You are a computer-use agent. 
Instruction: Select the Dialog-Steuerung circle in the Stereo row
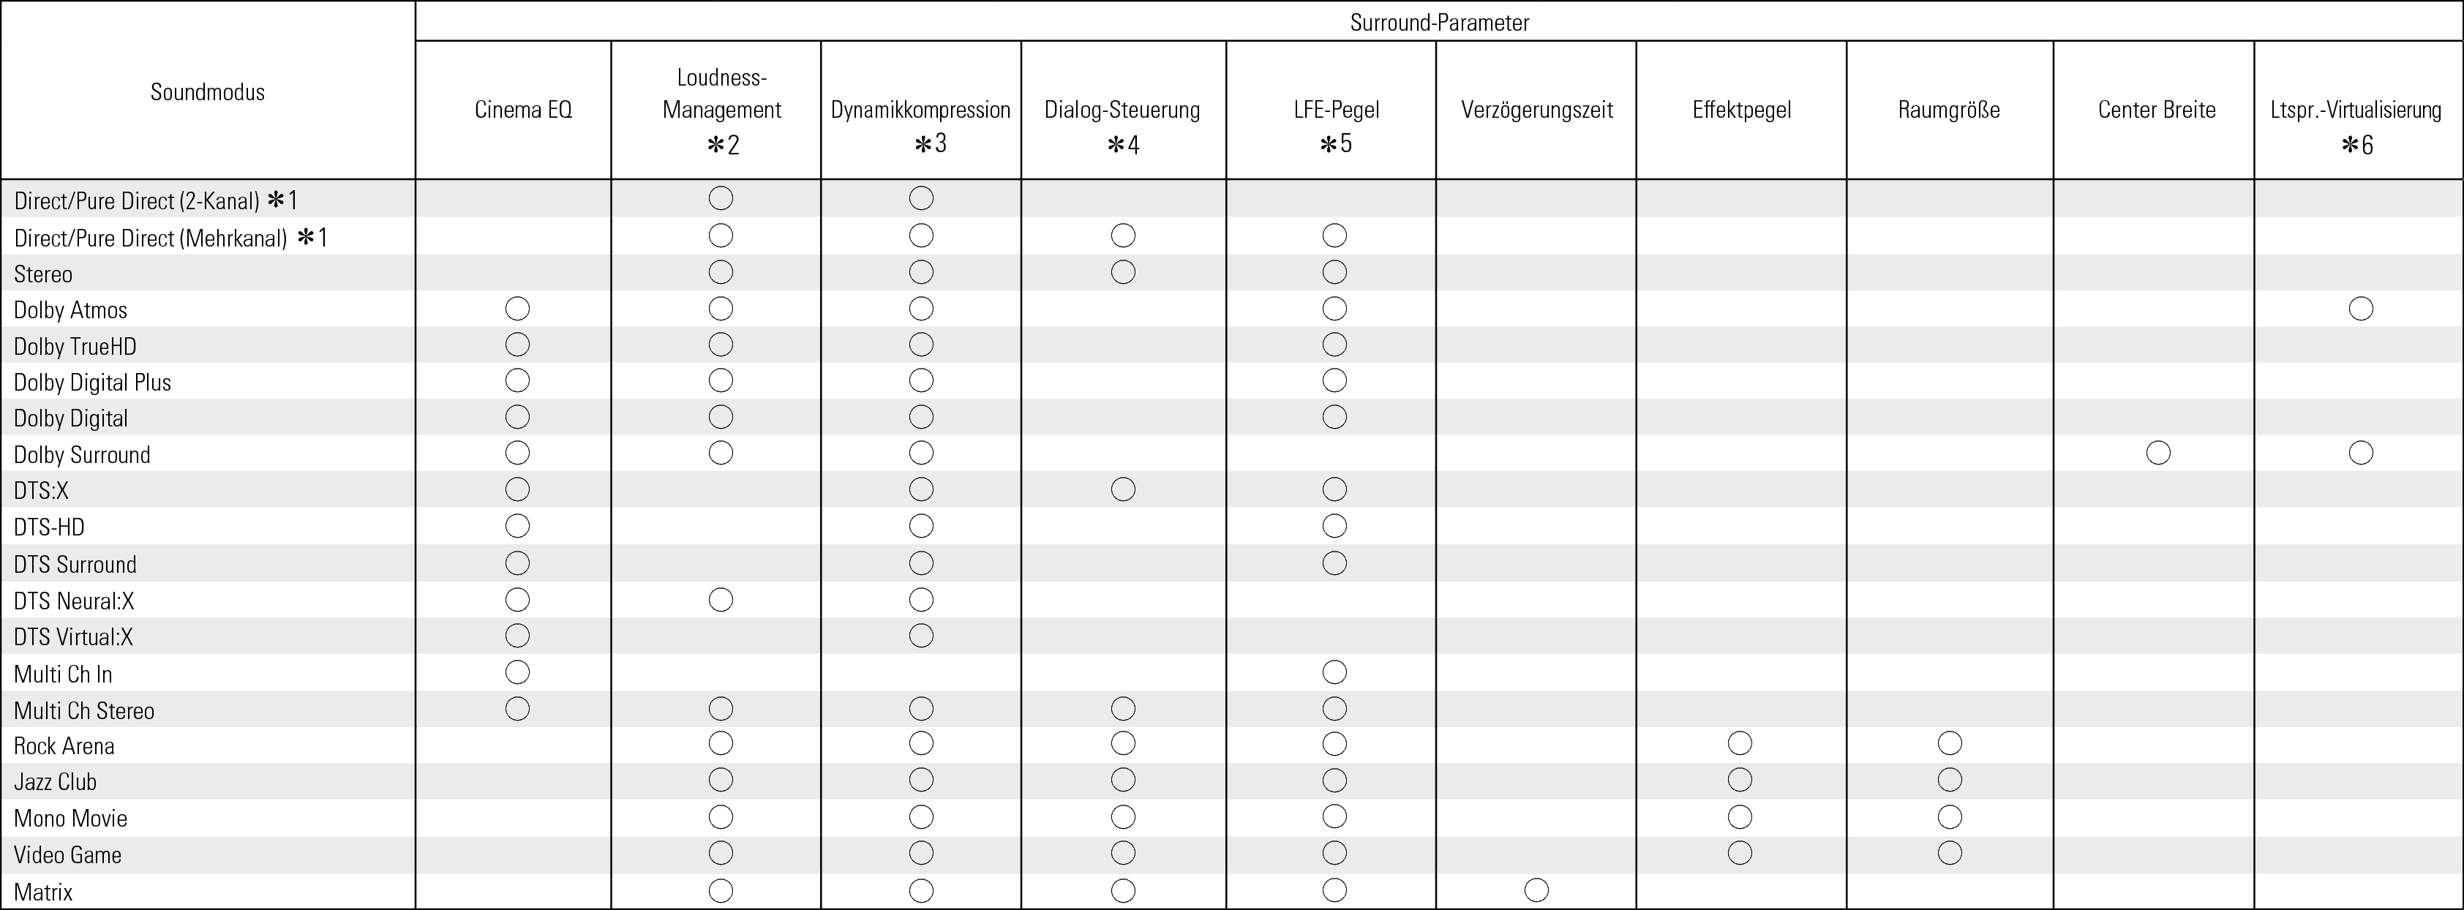pos(1123,273)
